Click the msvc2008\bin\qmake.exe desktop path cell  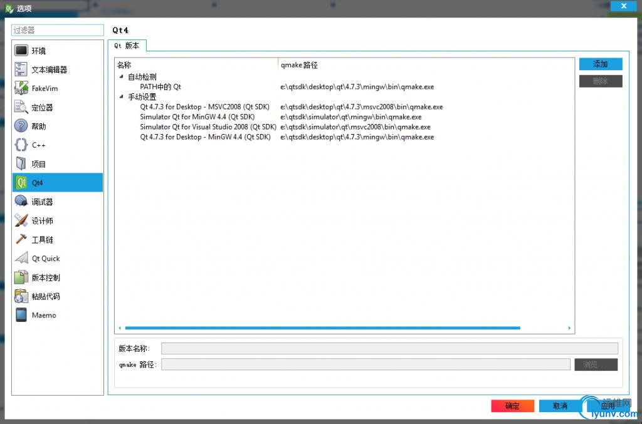[x=362, y=106]
